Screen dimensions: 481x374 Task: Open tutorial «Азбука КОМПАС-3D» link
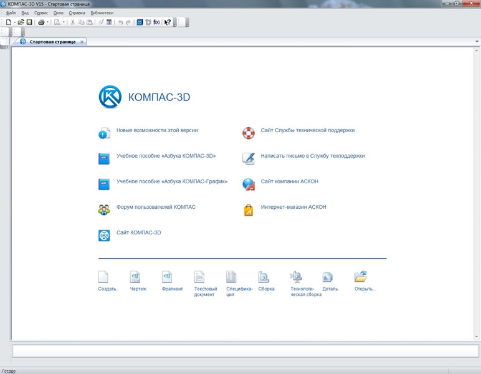[x=166, y=156]
